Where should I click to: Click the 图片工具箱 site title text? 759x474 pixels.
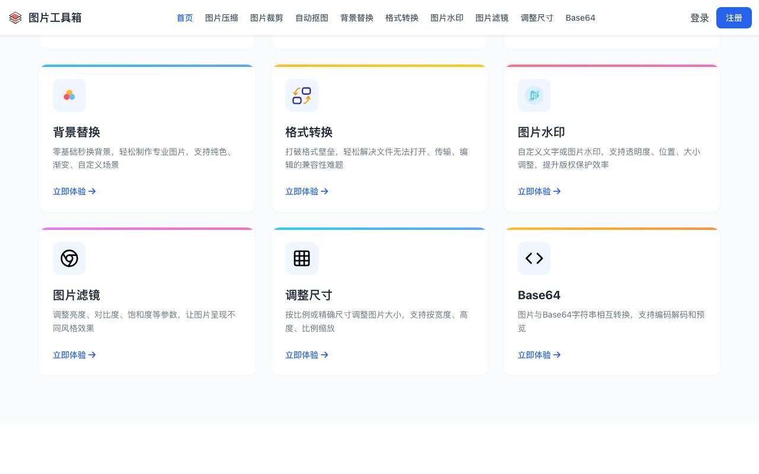point(55,18)
